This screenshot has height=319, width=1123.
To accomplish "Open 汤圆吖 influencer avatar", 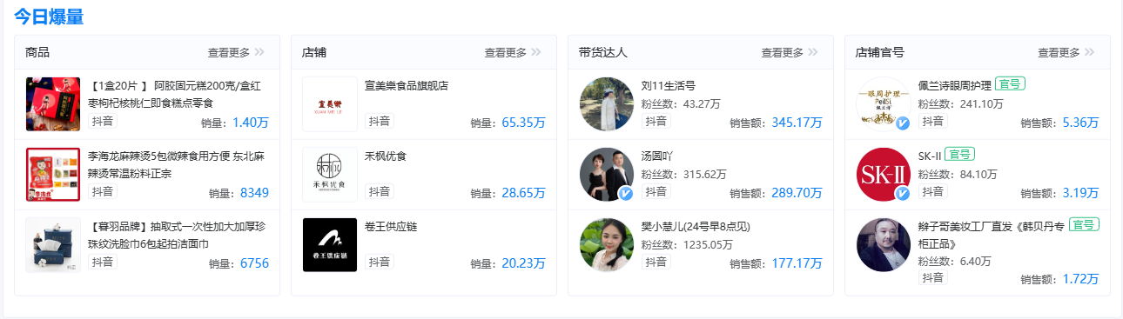I will pos(607,175).
